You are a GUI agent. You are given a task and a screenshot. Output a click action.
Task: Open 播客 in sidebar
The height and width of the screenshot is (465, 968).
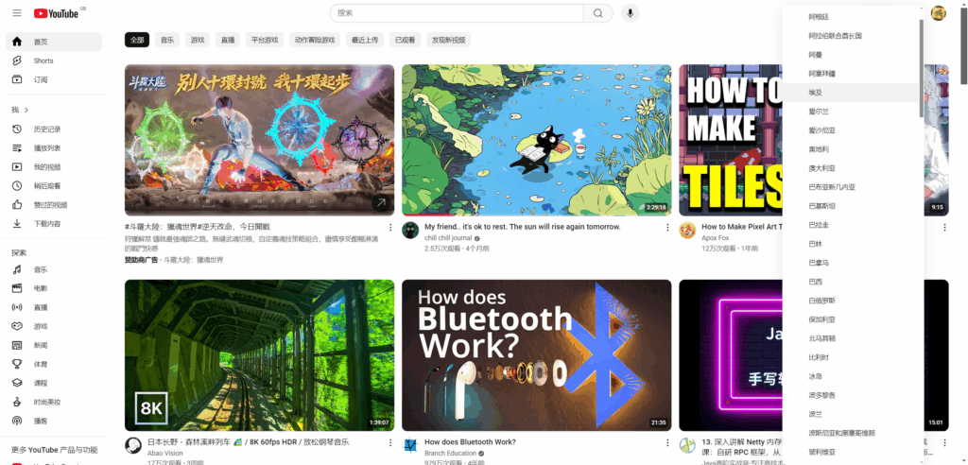54,422
